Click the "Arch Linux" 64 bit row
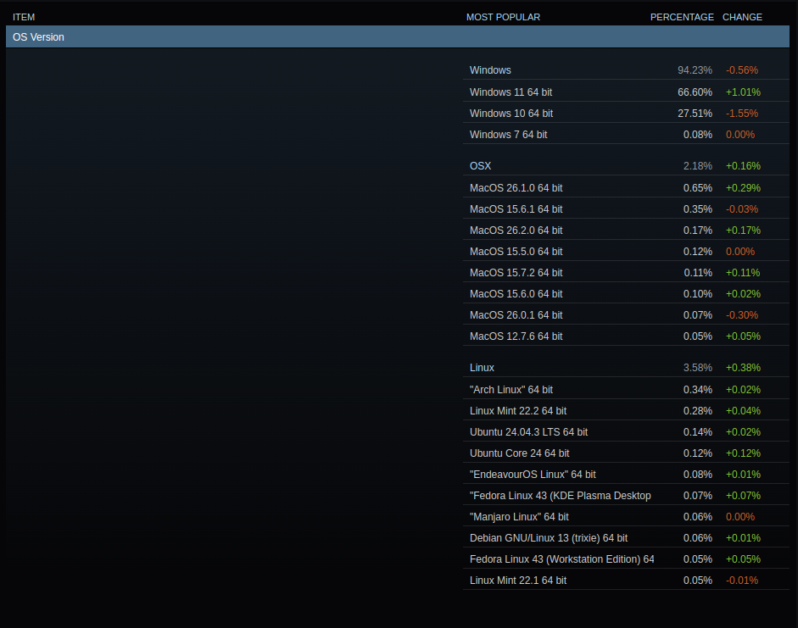 (x=511, y=389)
